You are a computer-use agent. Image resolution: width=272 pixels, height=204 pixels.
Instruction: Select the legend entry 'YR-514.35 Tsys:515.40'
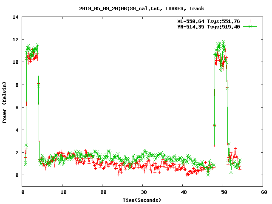pyautogui.click(x=209, y=27)
